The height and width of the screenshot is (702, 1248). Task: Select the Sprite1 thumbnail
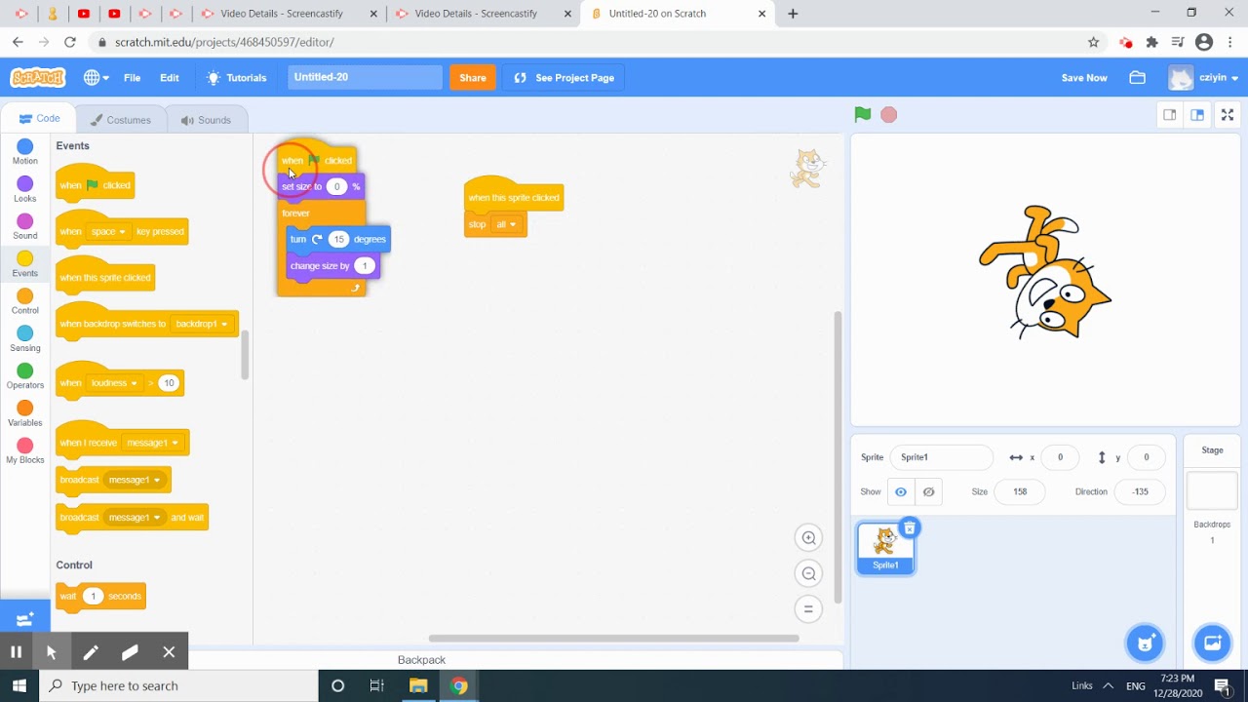[x=885, y=548]
